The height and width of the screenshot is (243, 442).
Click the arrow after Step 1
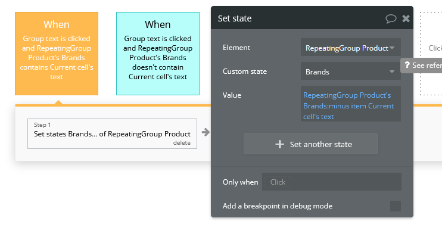tap(206, 132)
